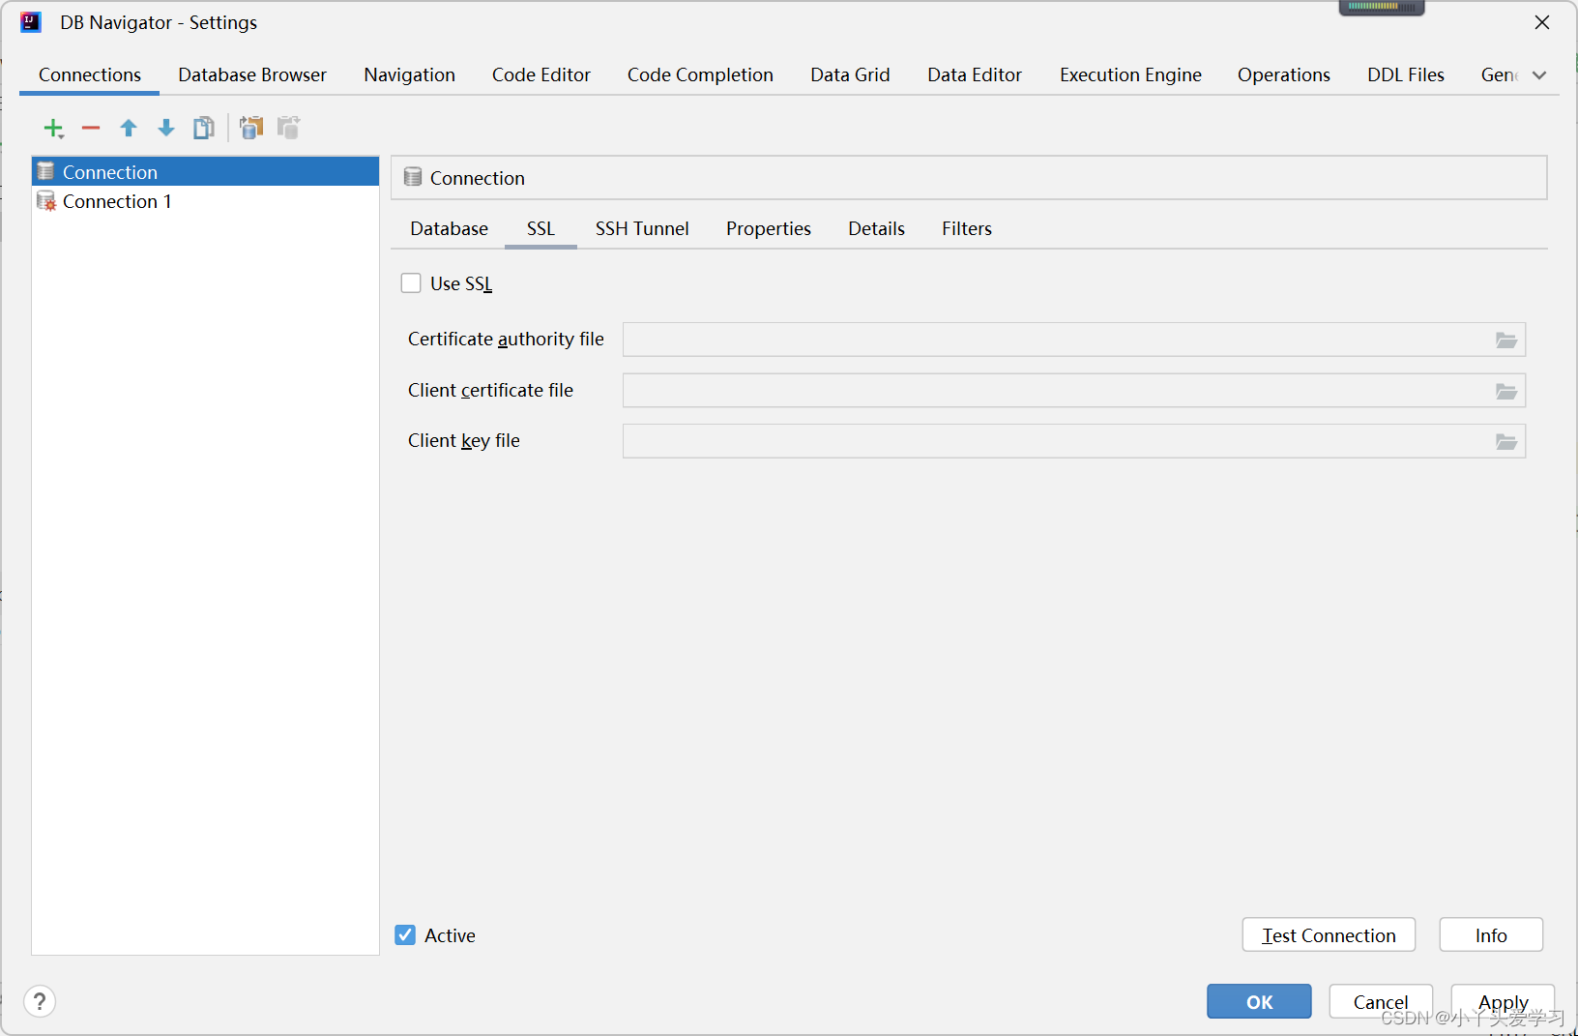Switch to Code Completion tab

pos(700,75)
